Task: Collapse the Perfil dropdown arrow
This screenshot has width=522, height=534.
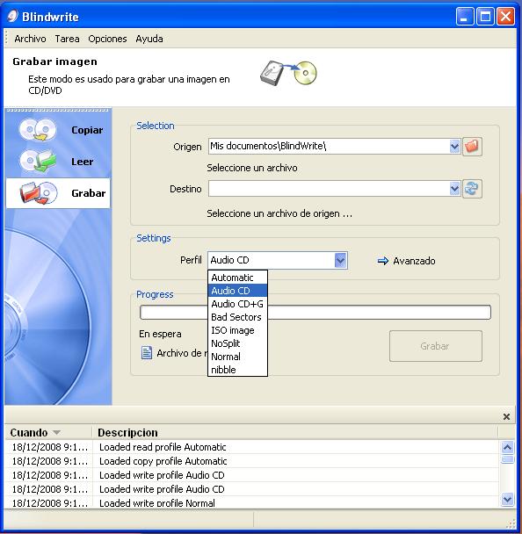Action: [x=340, y=261]
